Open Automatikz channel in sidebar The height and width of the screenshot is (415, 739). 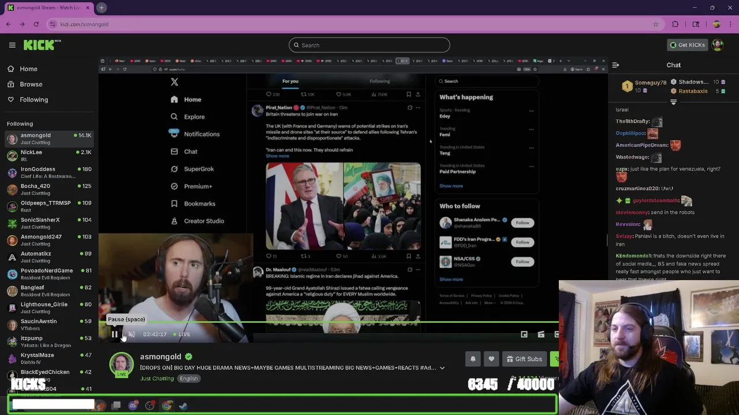pos(49,257)
